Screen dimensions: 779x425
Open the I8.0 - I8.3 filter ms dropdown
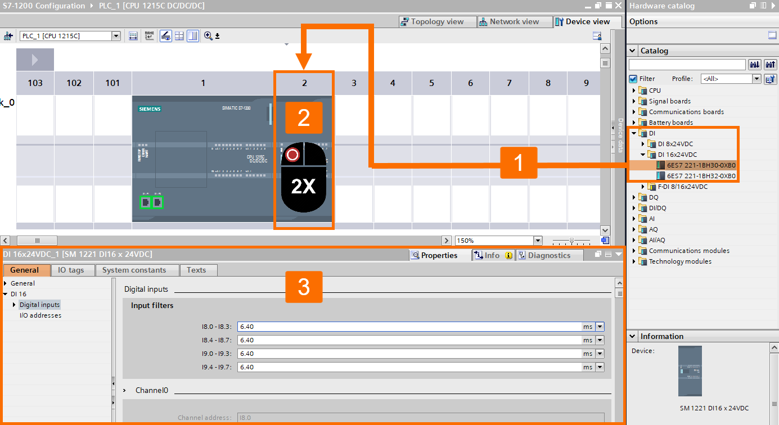[600, 327]
